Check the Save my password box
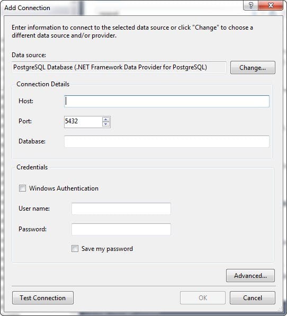The height and width of the screenshot is (316, 287). click(x=75, y=248)
